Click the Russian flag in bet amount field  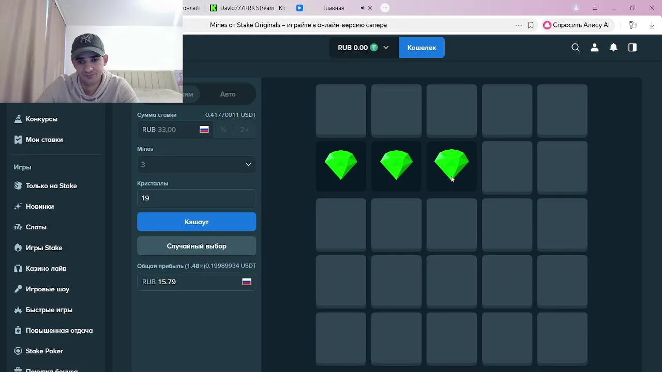tap(204, 130)
